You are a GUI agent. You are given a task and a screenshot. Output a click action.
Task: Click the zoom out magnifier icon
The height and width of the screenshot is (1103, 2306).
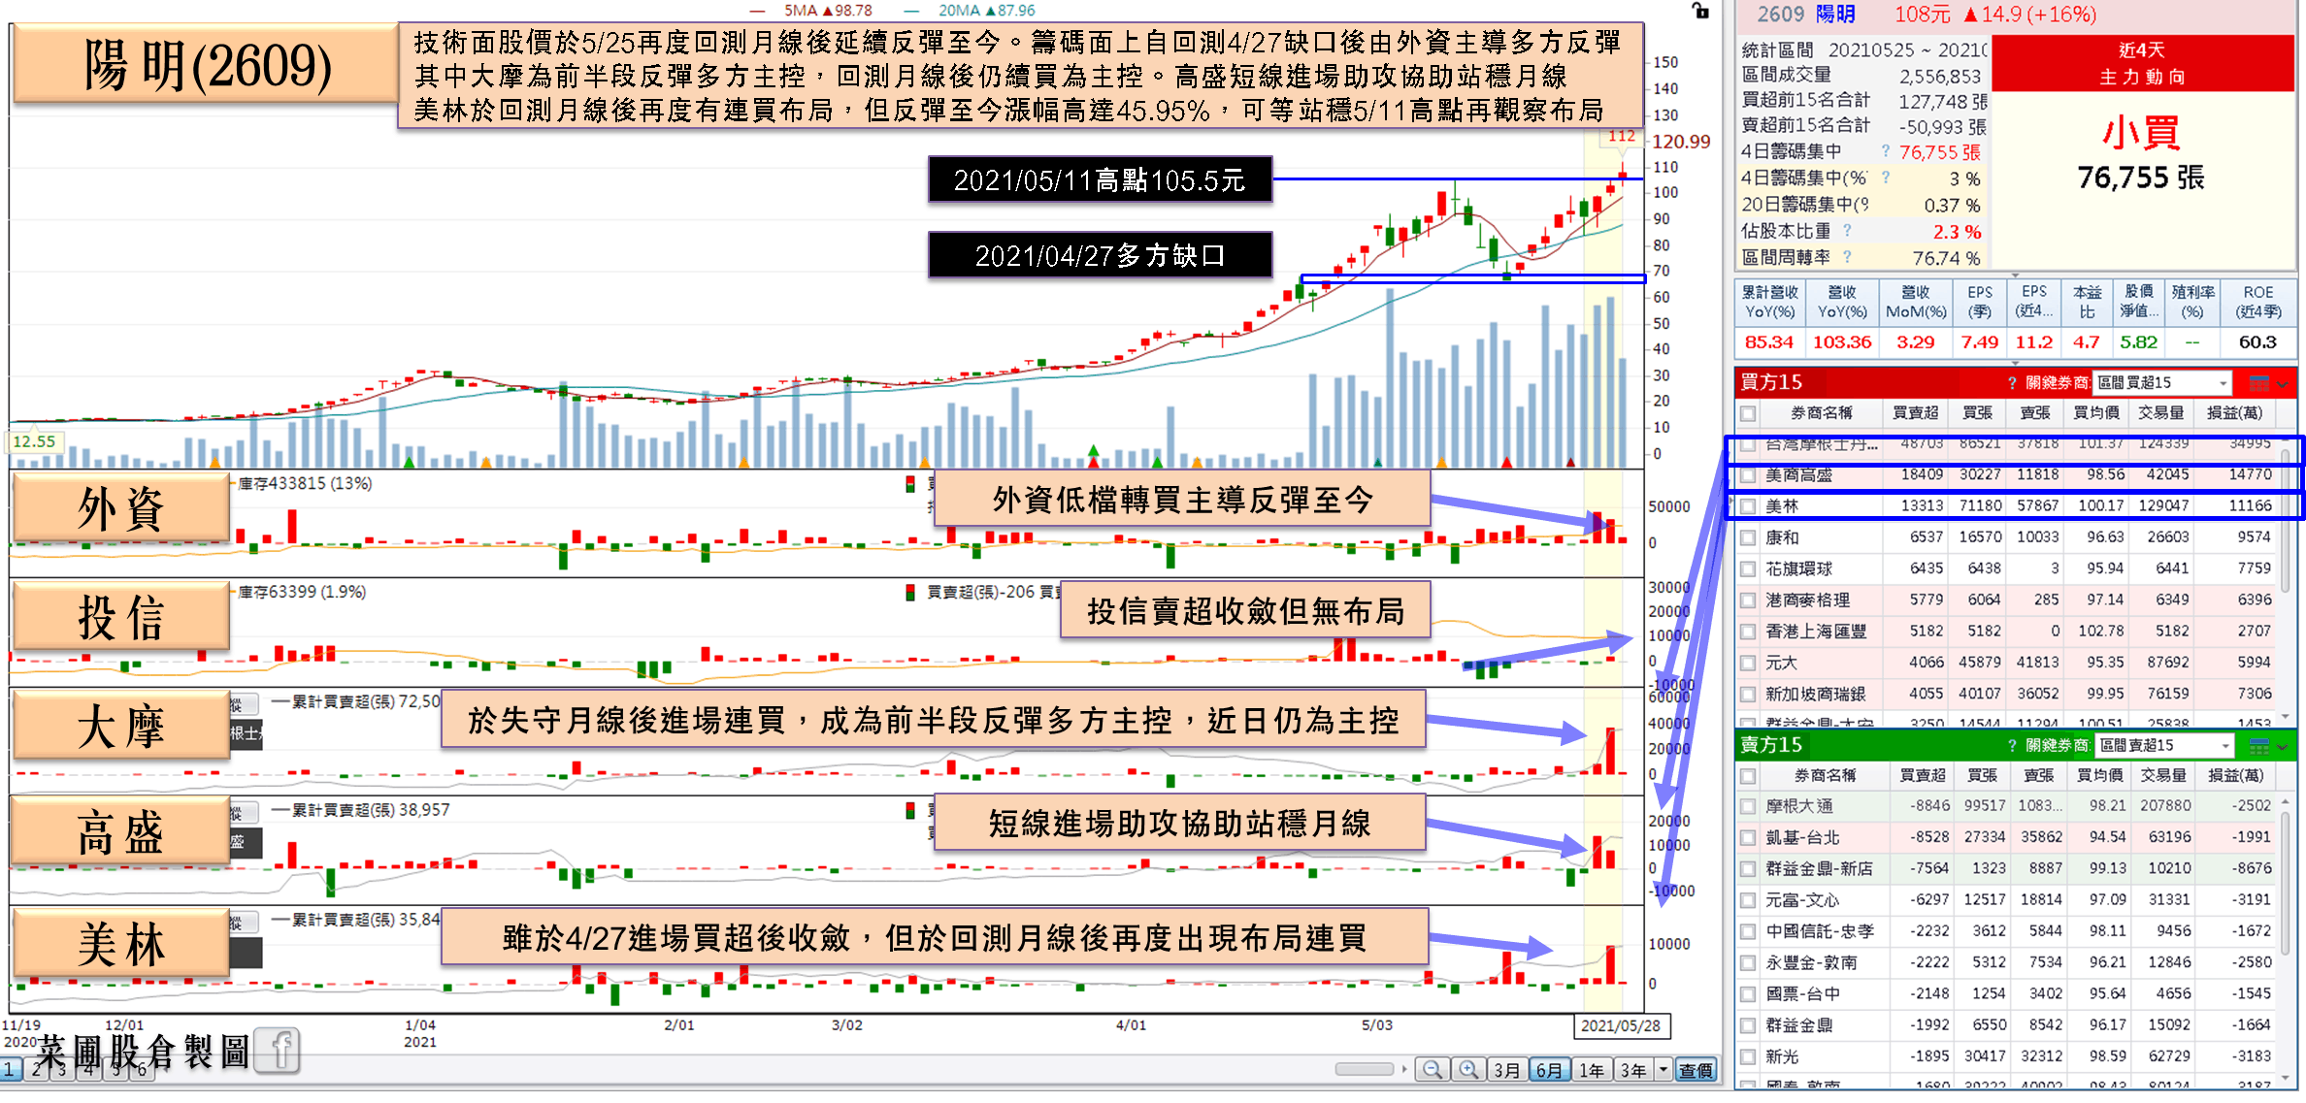click(1432, 1070)
